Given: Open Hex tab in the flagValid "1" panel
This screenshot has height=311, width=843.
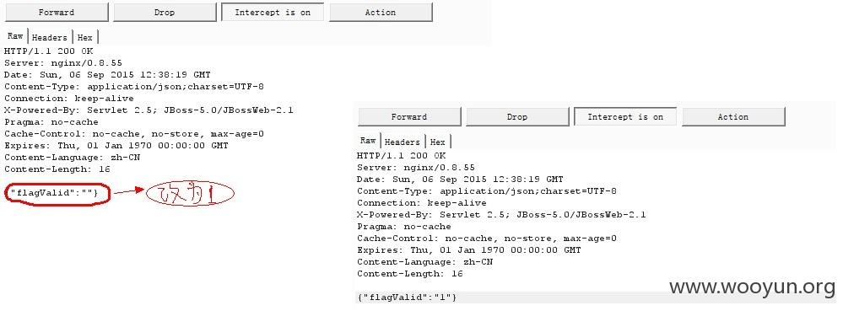Looking at the screenshot, I should 438,142.
